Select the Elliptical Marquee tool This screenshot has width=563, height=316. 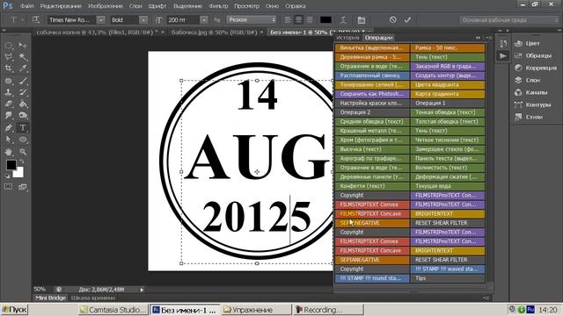click(x=8, y=46)
